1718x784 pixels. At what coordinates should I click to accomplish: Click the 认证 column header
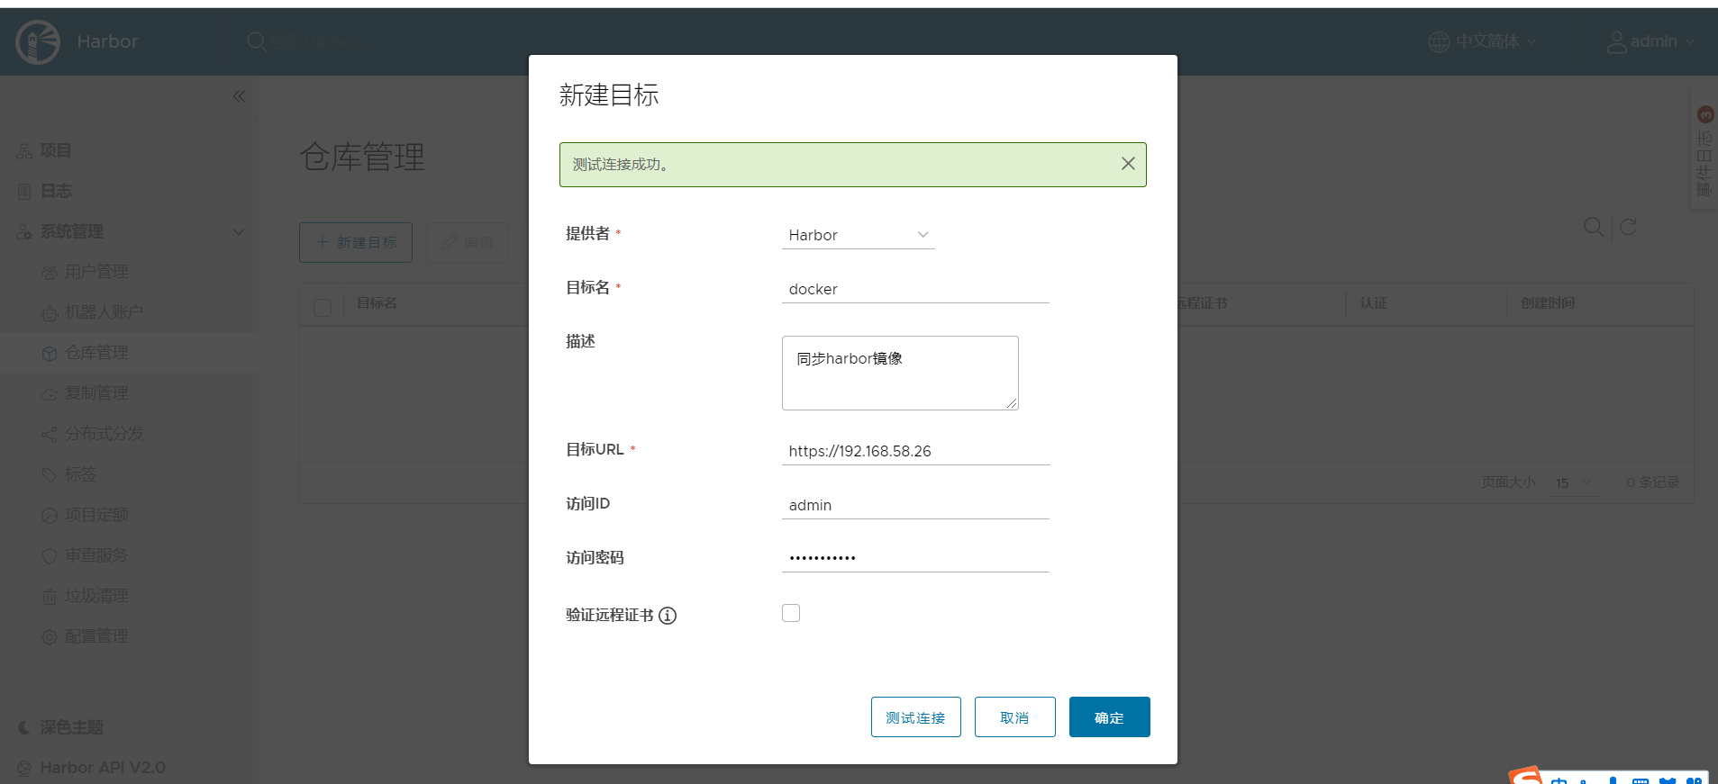tap(1374, 303)
